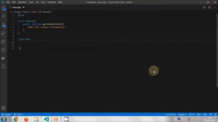The width and height of the screenshot is (218, 122).
Task: Click the C: breadcrumb segment
Action: click(x=11, y=12)
